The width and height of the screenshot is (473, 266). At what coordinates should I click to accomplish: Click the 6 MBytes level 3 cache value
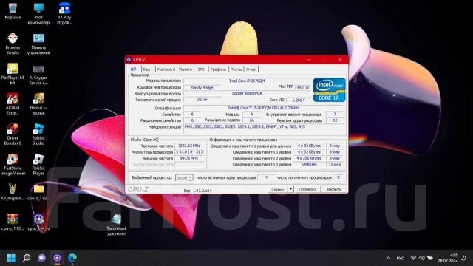[309, 164]
